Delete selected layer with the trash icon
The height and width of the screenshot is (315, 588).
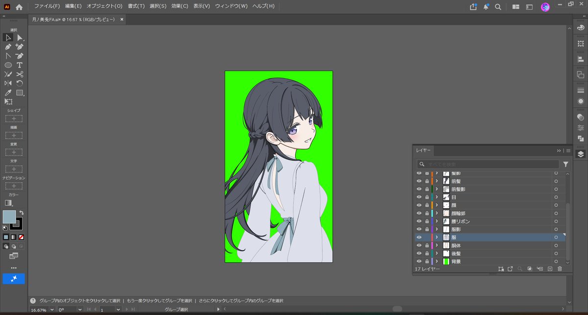[560, 269]
